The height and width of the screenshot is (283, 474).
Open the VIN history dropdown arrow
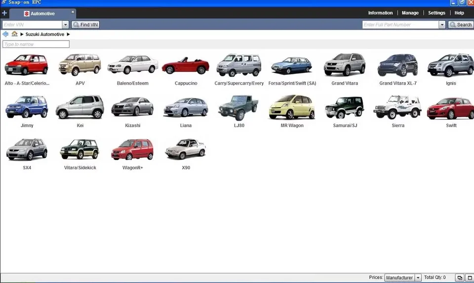(x=66, y=25)
